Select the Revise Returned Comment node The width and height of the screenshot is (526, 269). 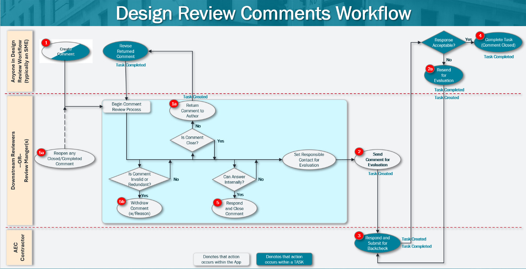coord(125,51)
